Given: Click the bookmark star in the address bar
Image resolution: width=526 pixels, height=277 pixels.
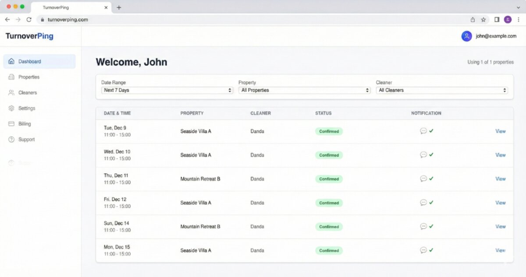Looking at the screenshot, I should click(483, 19).
